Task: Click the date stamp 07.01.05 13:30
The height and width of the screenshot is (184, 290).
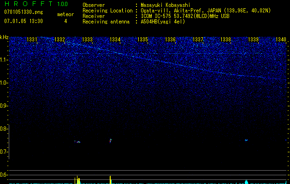Action: (x=24, y=21)
